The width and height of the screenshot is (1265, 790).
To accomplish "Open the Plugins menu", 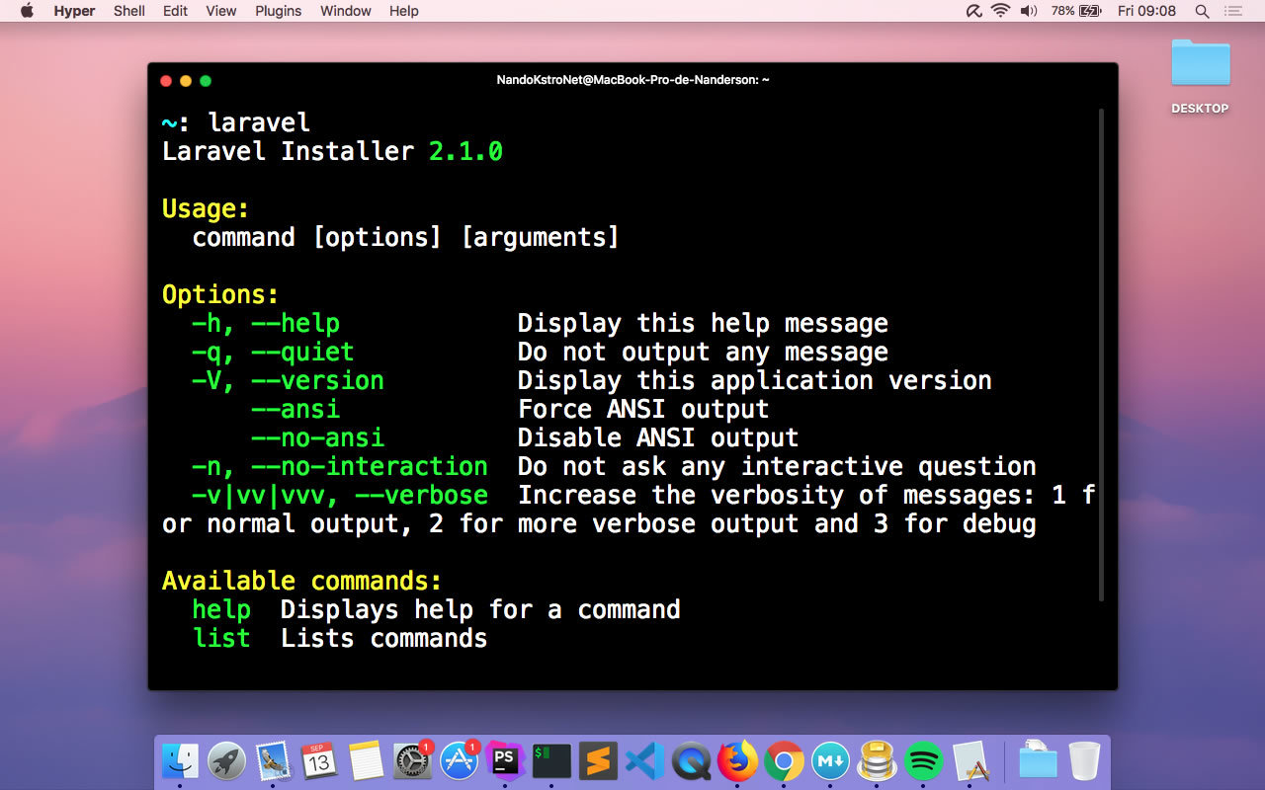I will (x=278, y=11).
